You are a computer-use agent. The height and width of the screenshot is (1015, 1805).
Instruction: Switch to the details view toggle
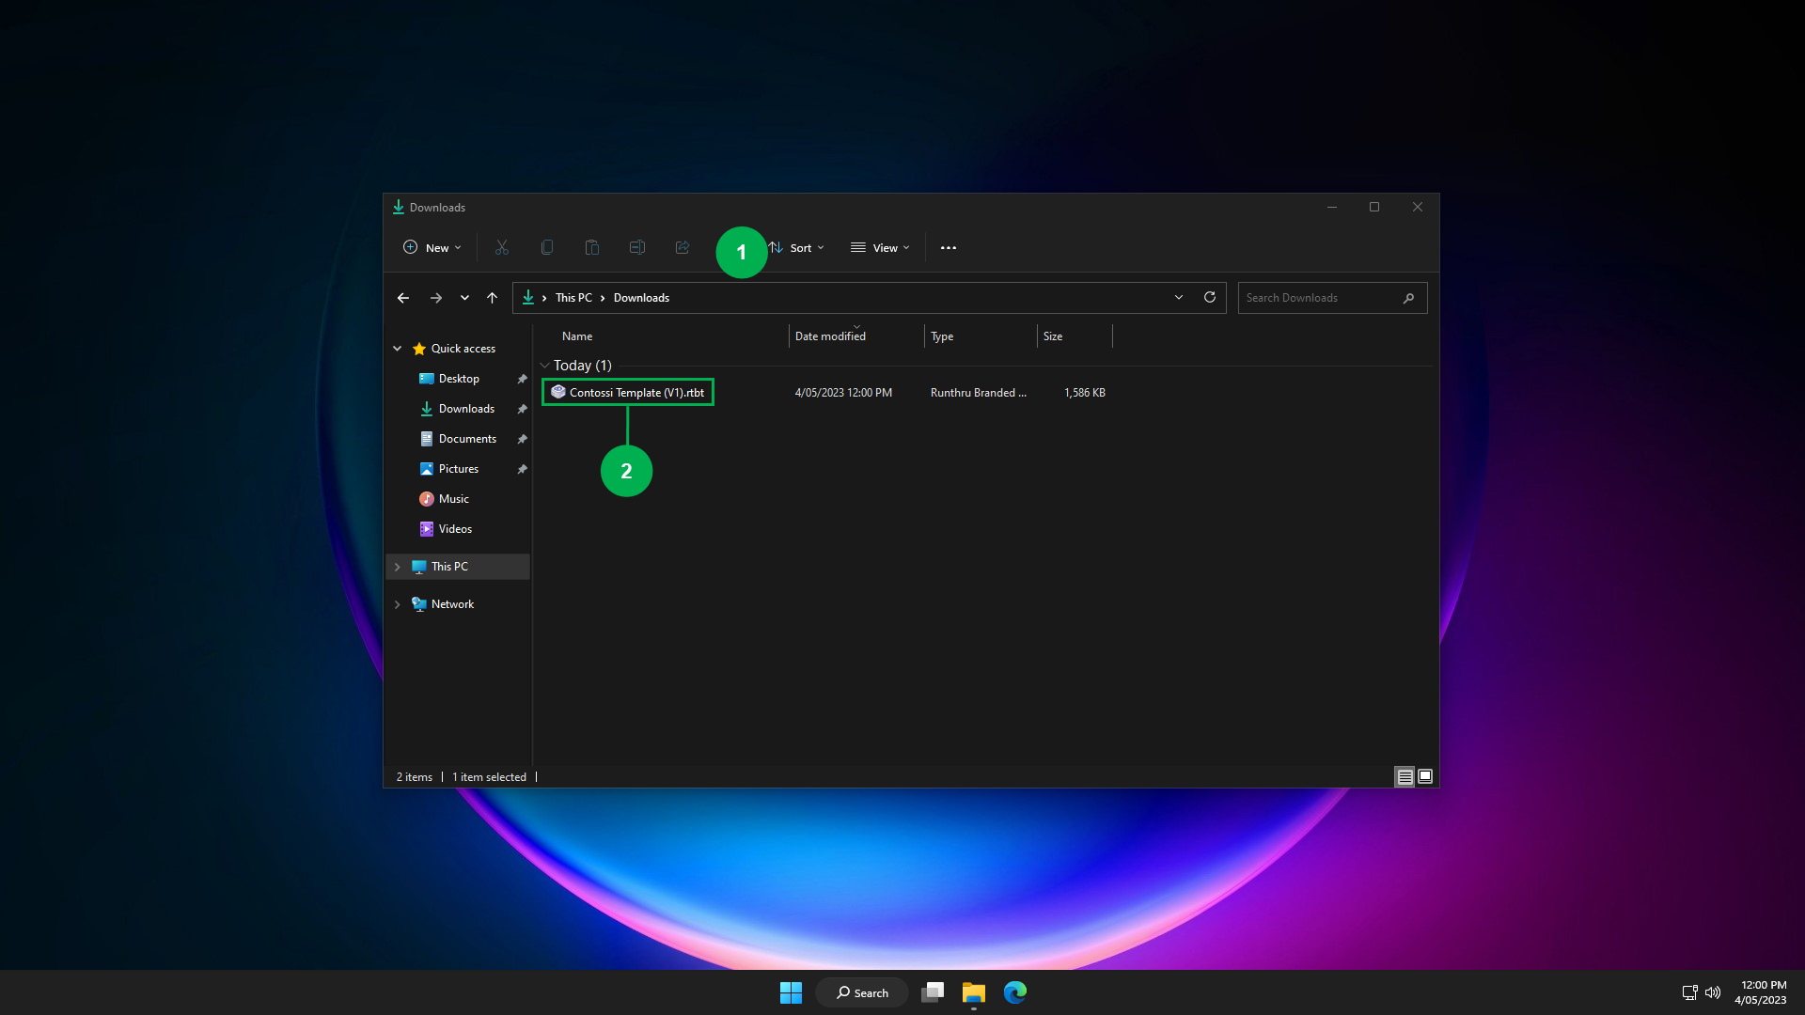pos(1405,776)
